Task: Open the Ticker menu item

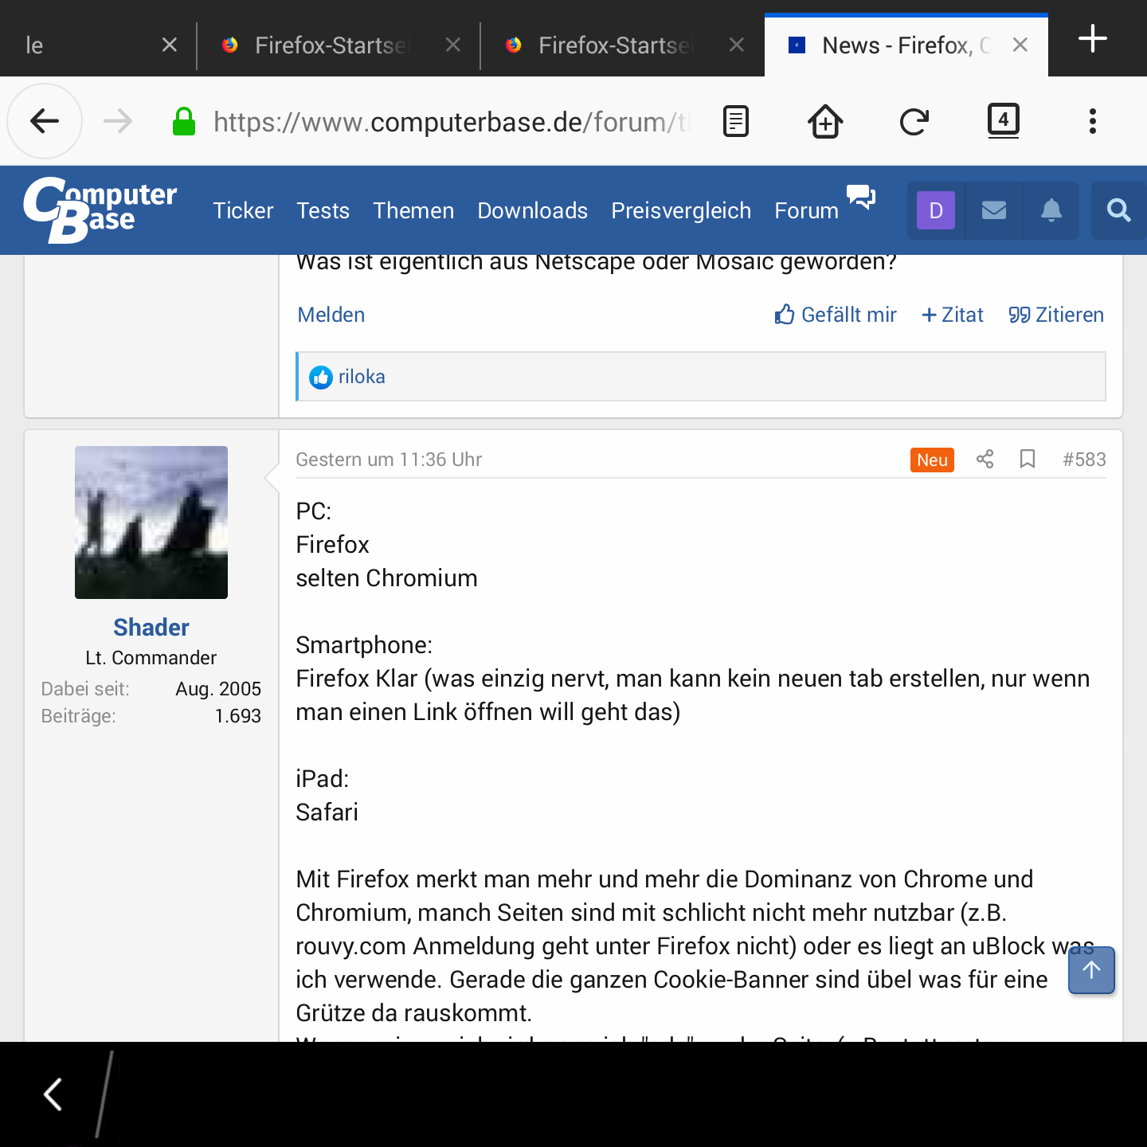Action: pos(243,210)
